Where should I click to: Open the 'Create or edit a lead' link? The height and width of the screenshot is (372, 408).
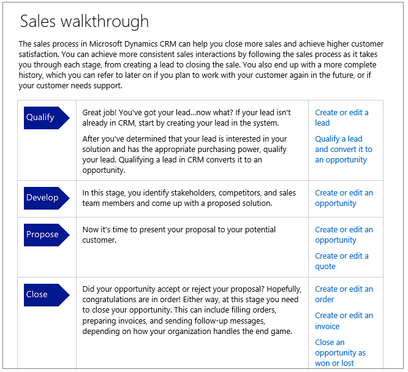[x=342, y=118]
